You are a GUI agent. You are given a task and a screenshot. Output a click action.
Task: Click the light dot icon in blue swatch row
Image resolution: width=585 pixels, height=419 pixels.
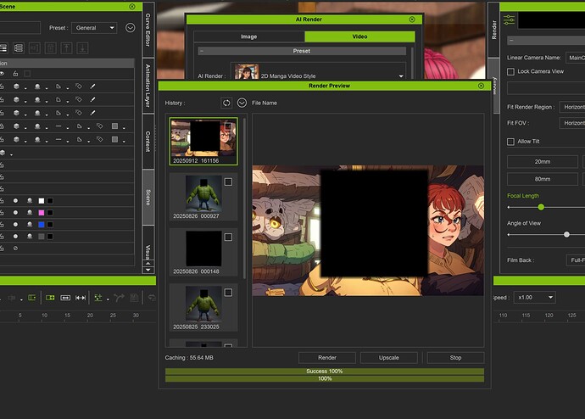[x=15, y=225]
